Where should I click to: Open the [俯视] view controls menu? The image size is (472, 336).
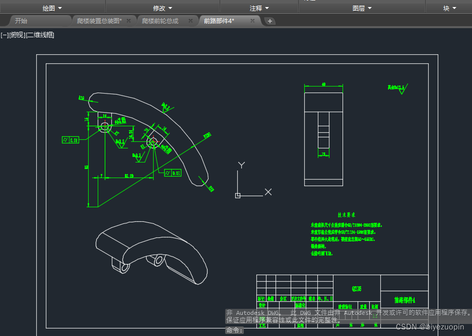tap(18, 35)
